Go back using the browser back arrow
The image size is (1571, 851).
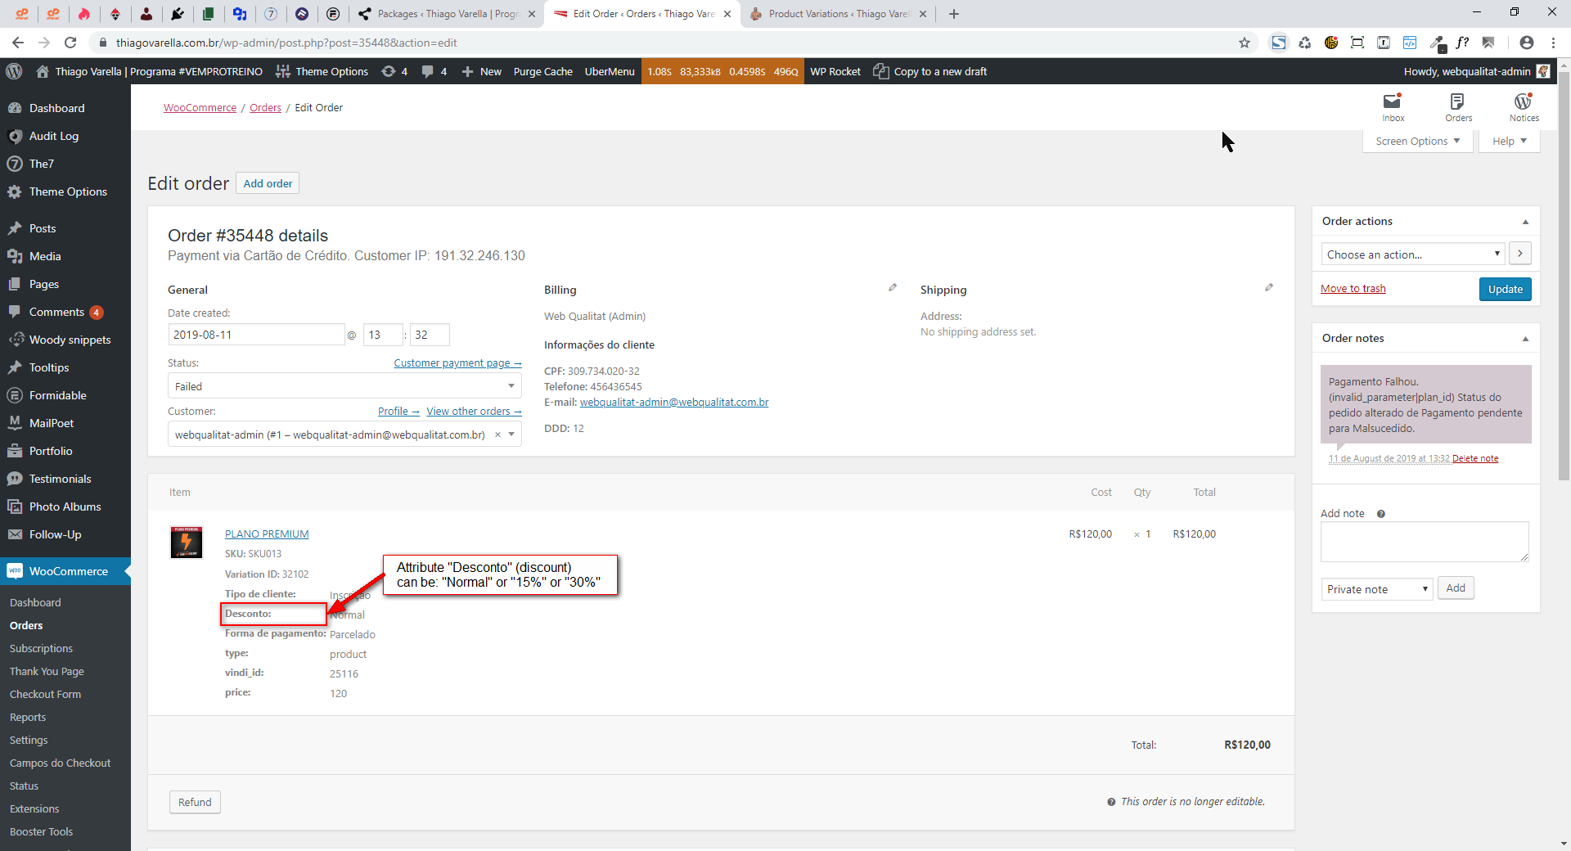(18, 43)
